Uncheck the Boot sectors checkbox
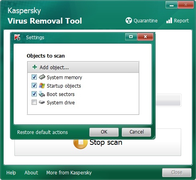196x180 pixels. pos(34,94)
